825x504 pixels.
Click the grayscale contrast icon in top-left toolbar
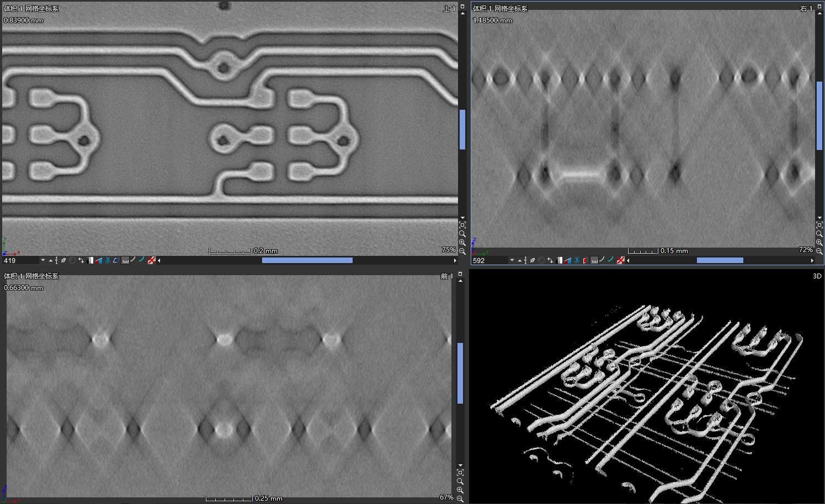(91, 260)
